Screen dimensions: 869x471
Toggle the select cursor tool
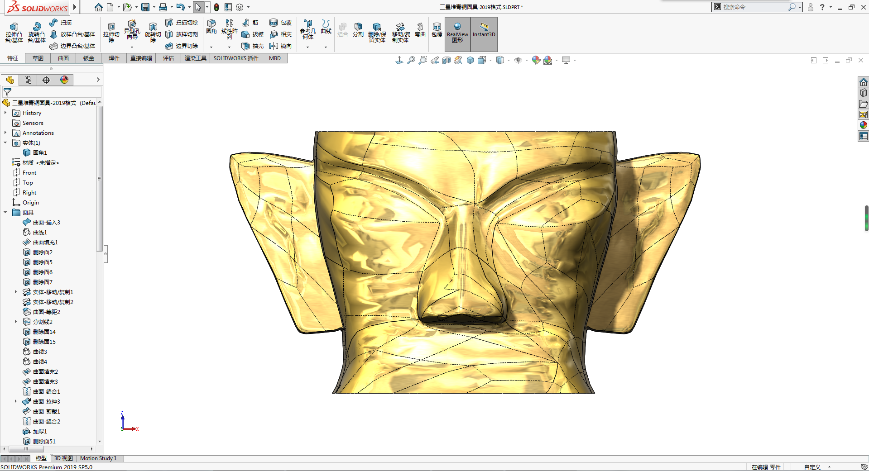(x=198, y=7)
